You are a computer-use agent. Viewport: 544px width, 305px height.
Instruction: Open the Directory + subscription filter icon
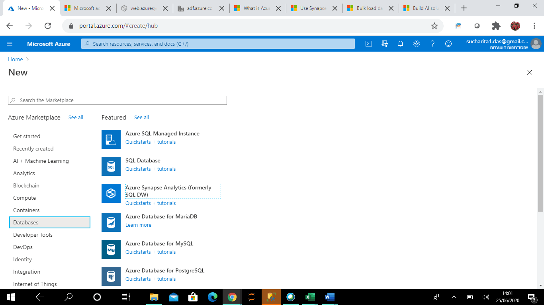pyautogui.click(x=385, y=44)
